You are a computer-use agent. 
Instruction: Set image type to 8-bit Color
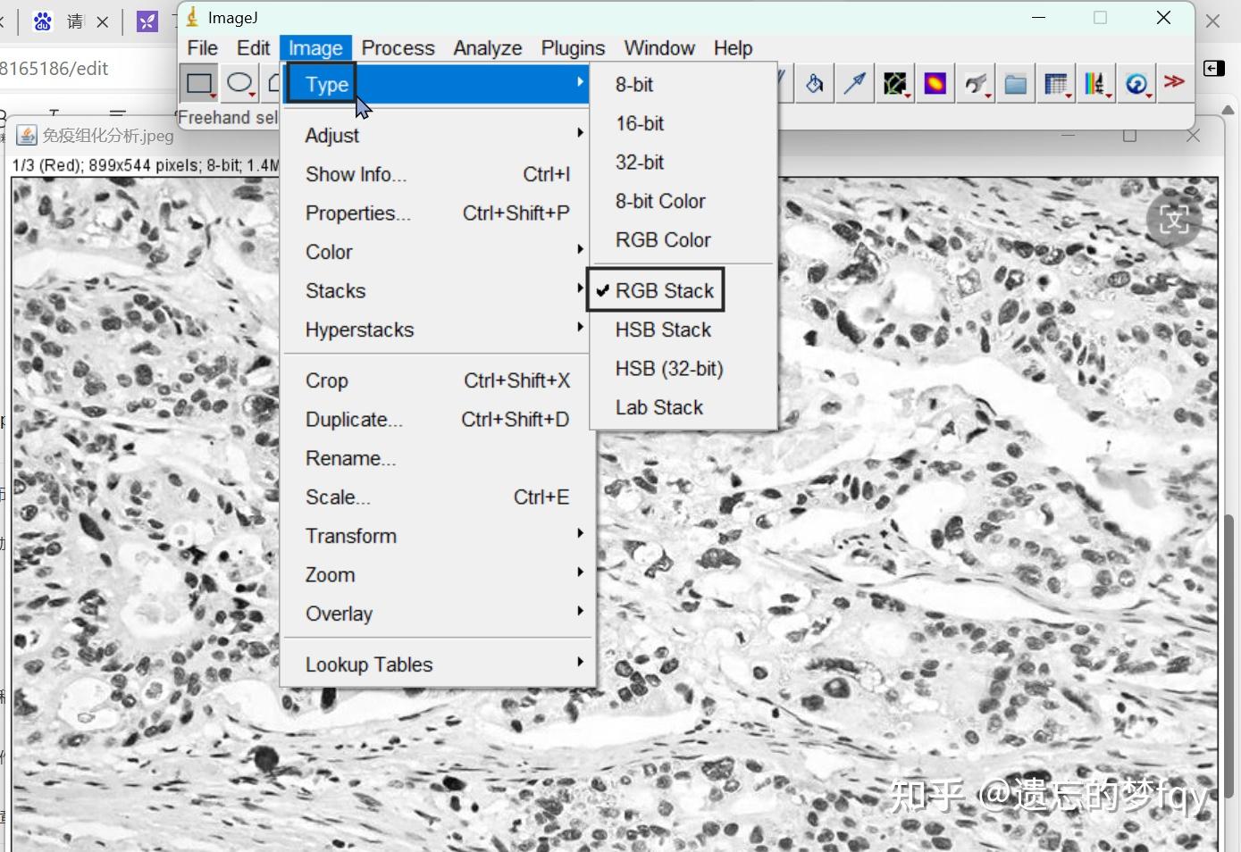[683, 201]
